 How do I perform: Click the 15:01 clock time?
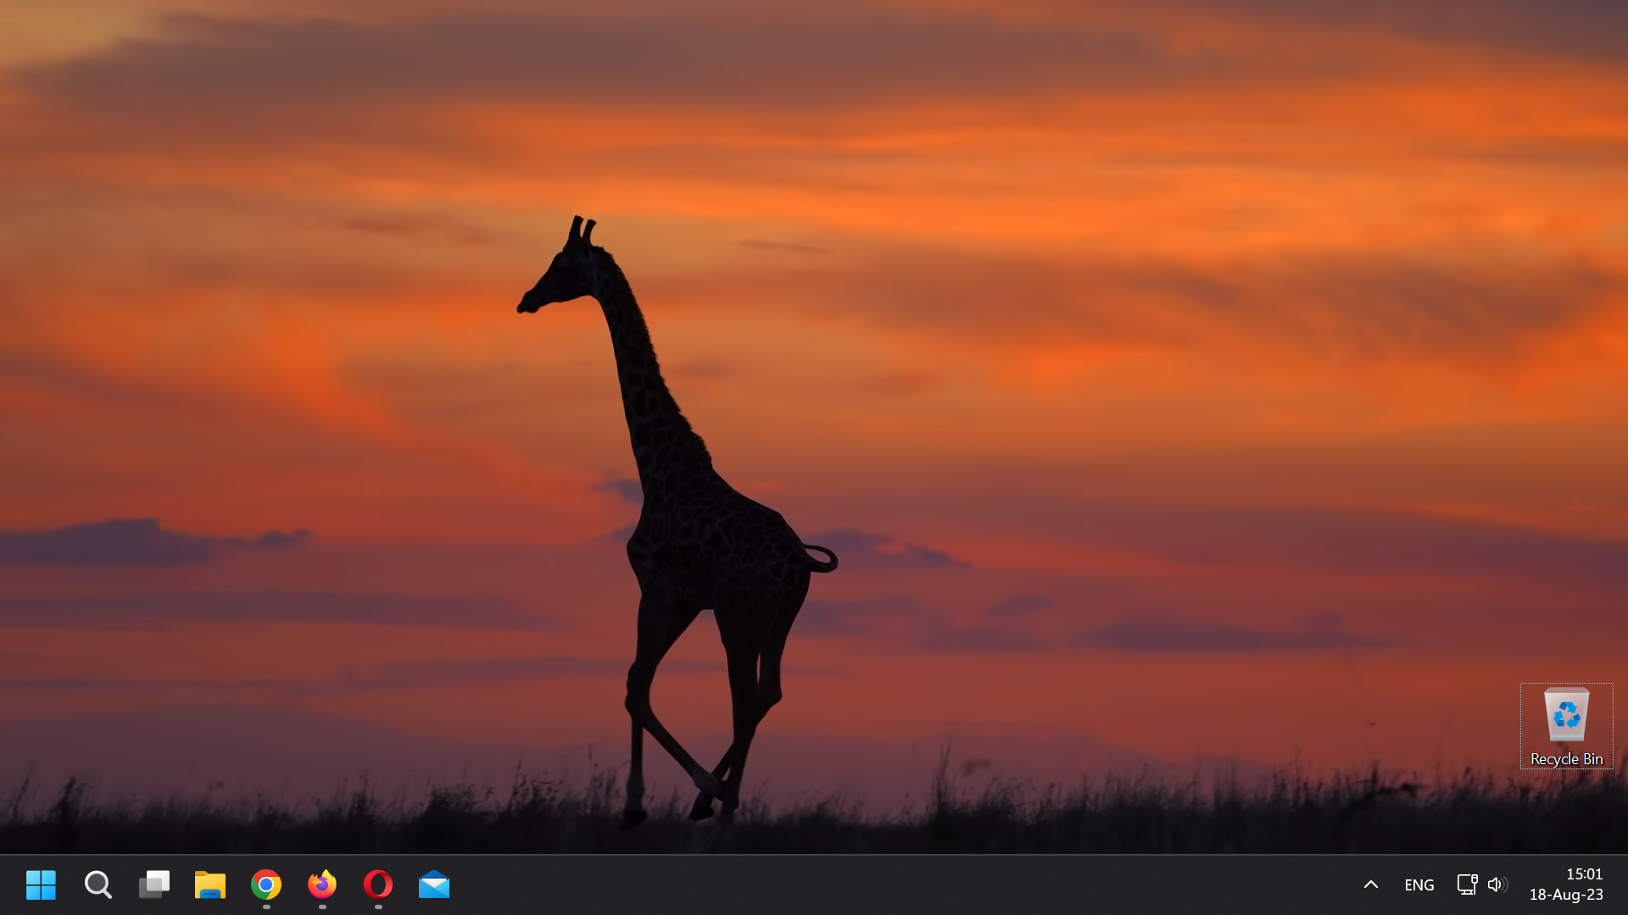[x=1584, y=873]
